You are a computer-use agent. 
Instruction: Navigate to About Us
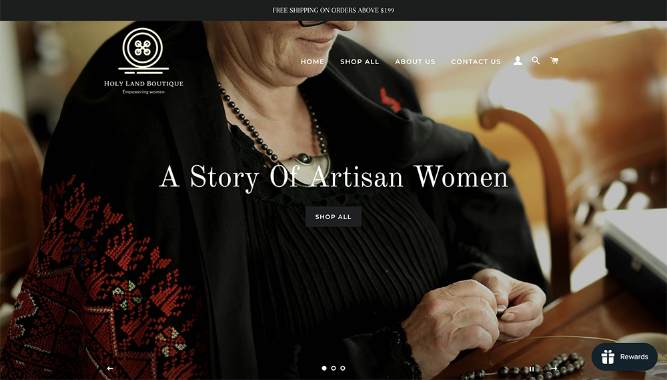[415, 61]
